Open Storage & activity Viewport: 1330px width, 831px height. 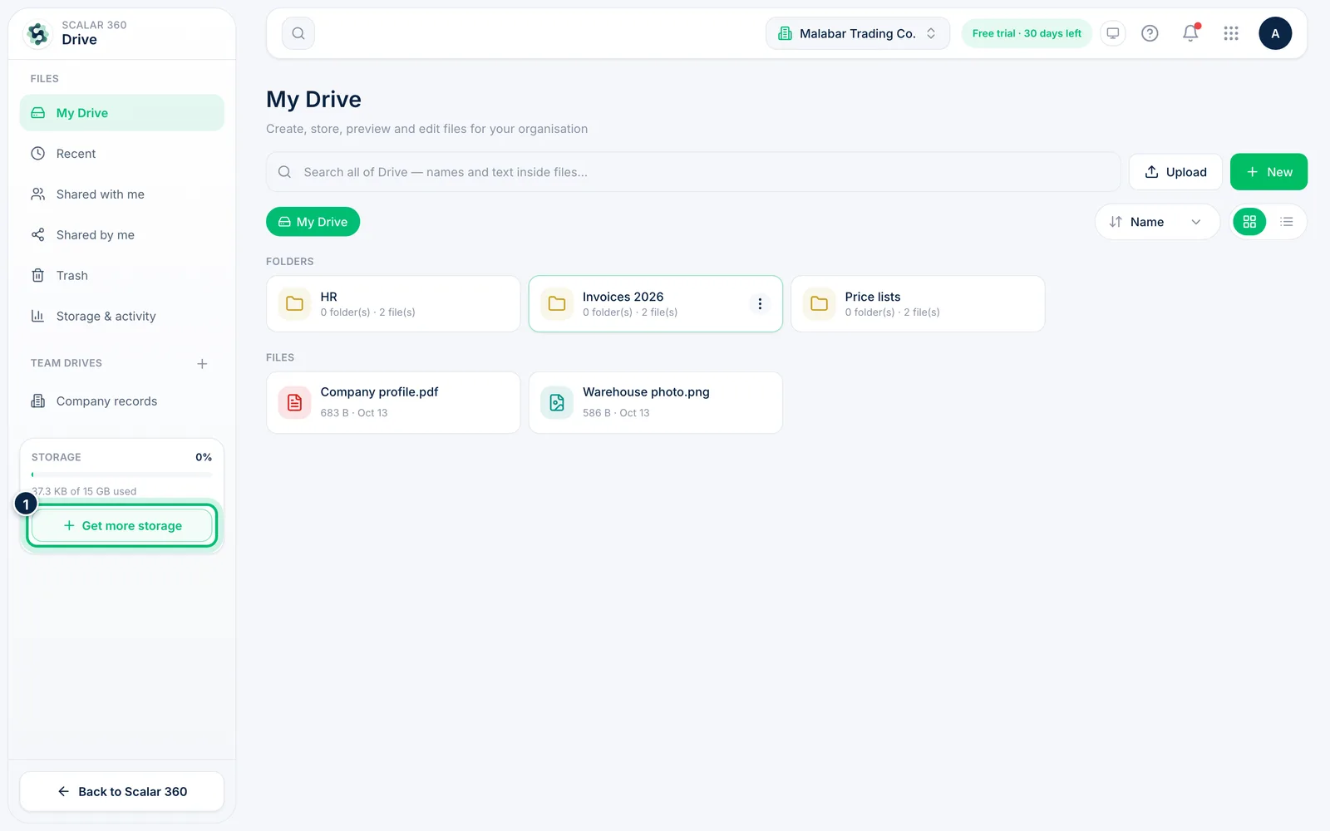[x=122, y=317]
